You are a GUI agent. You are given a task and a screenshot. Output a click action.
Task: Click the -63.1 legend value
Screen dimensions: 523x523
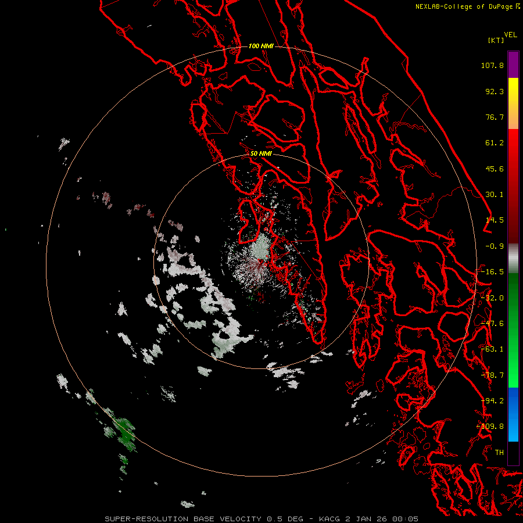492,349
